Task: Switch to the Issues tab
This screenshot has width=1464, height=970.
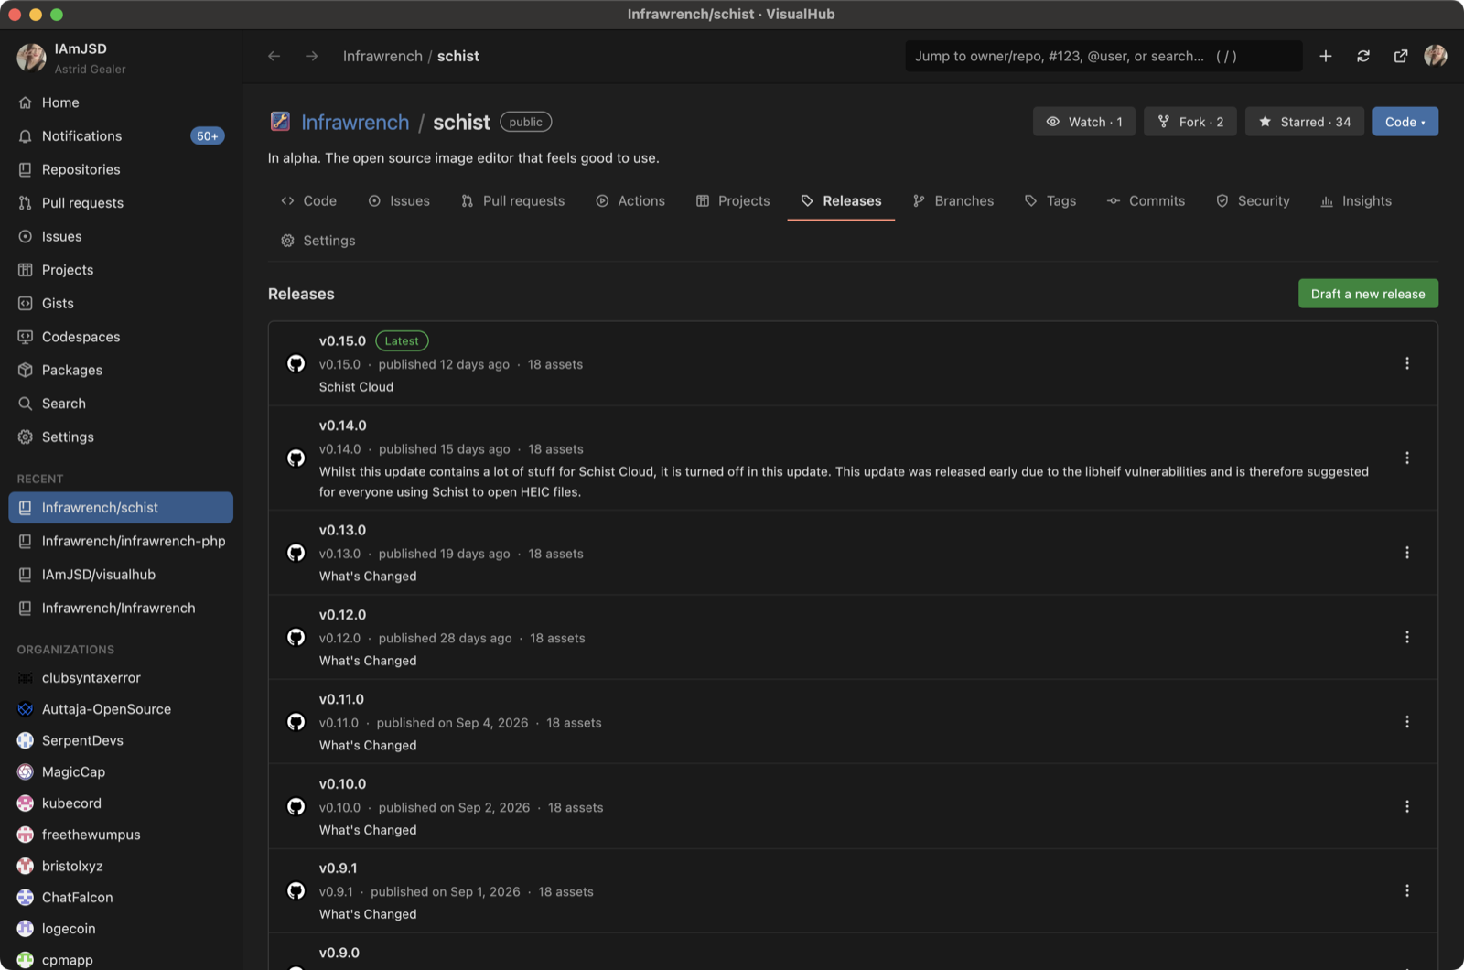Action: 399,201
